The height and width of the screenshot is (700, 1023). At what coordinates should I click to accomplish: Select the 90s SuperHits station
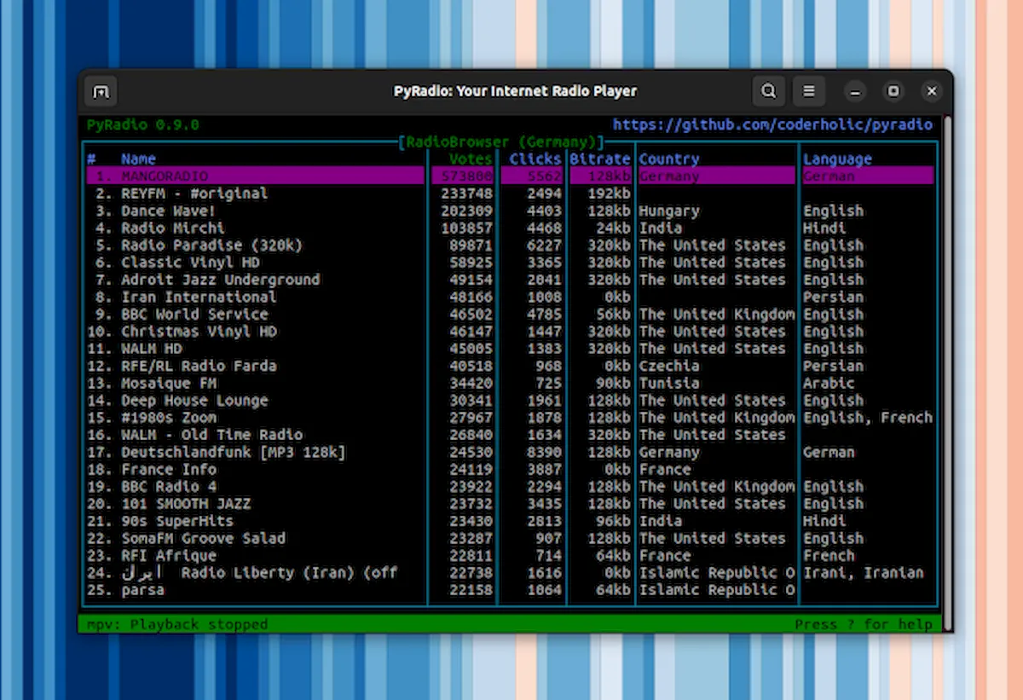point(510,520)
